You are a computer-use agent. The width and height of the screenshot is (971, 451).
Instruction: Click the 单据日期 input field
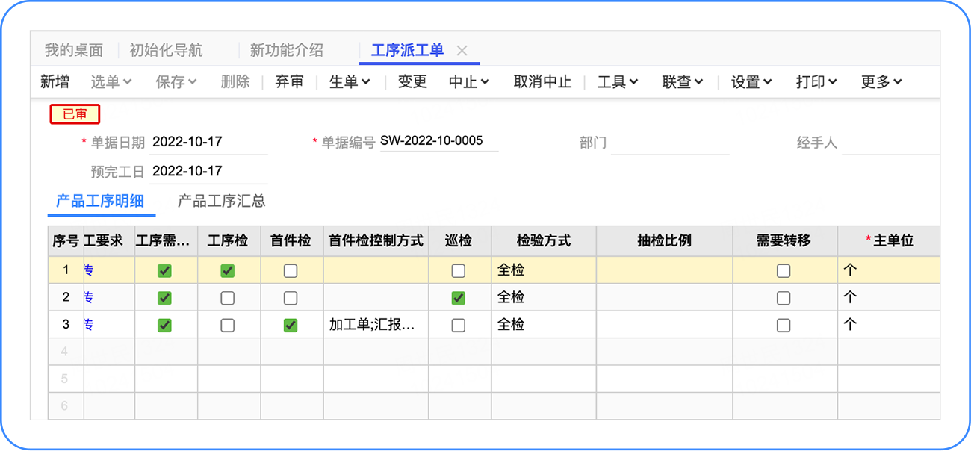[x=208, y=142]
